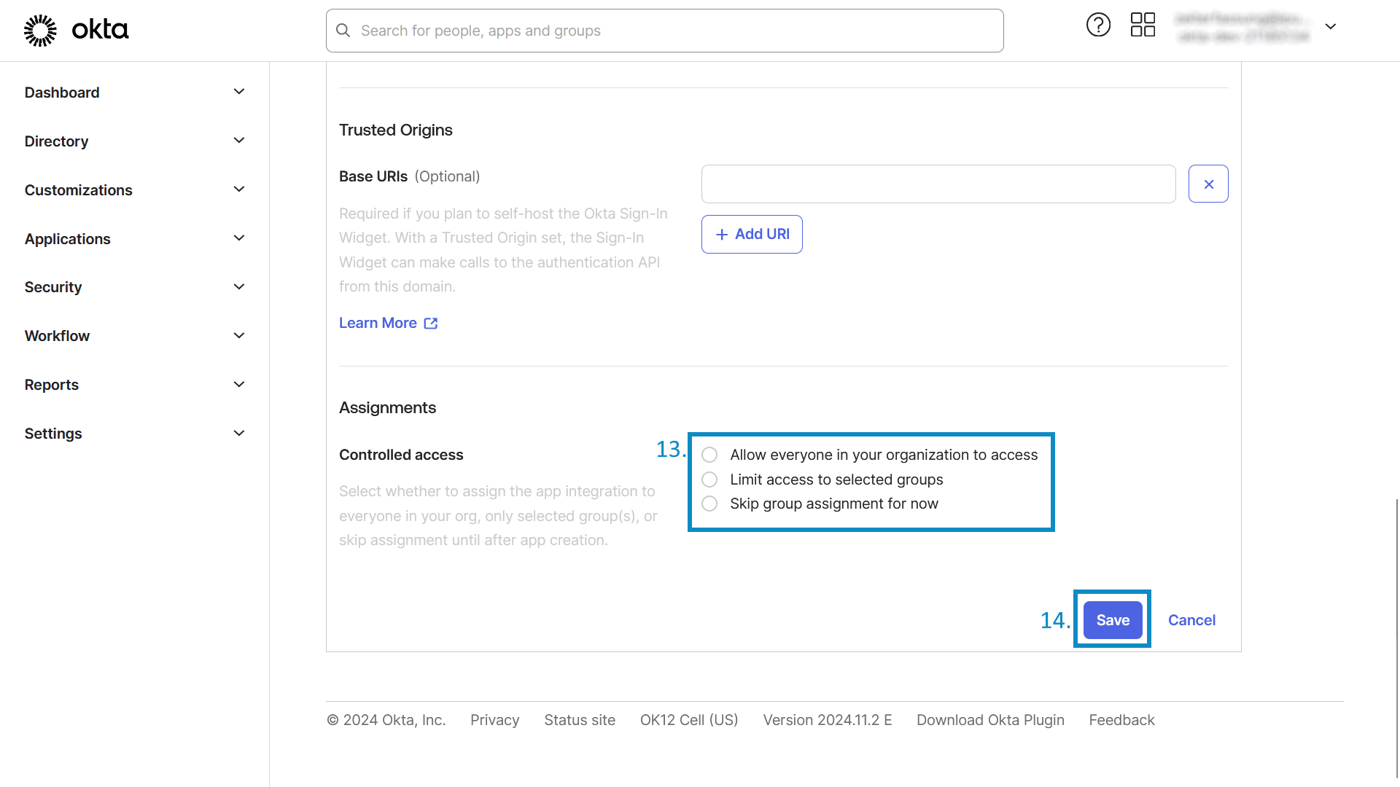The height and width of the screenshot is (787, 1400).
Task: Click Download Okta Plugin link
Action: coord(990,720)
